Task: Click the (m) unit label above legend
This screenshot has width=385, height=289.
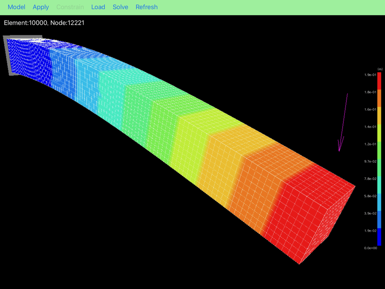Action: 380,69
